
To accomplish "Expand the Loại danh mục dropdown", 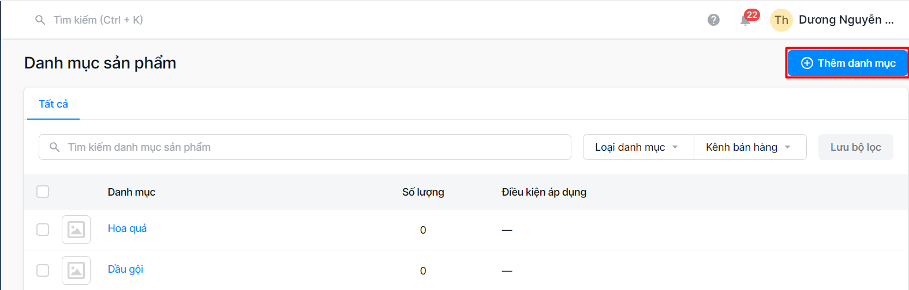I will pyautogui.click(x=638, y=147).
